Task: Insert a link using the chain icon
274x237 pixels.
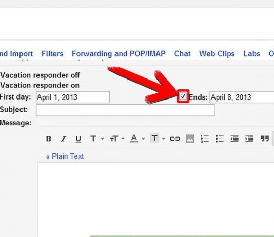Action: [175, 139]
